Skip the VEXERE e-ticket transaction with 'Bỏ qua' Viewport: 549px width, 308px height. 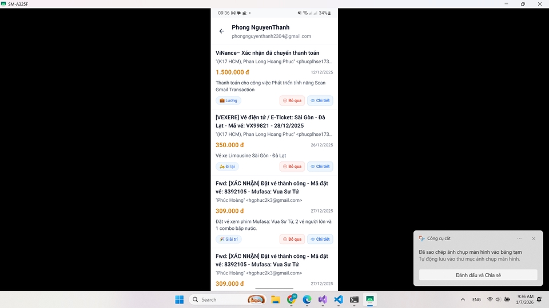click(x=292, y=167)
